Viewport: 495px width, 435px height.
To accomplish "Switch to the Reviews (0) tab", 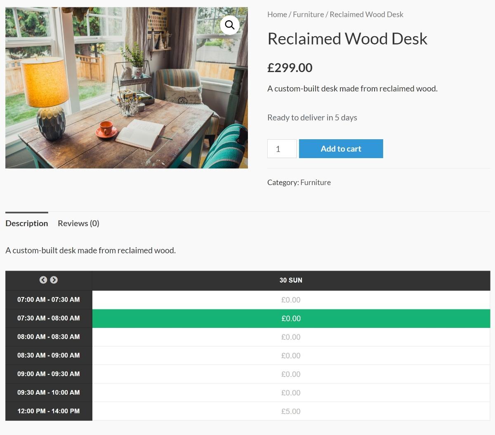I will (x=78, y=223).
